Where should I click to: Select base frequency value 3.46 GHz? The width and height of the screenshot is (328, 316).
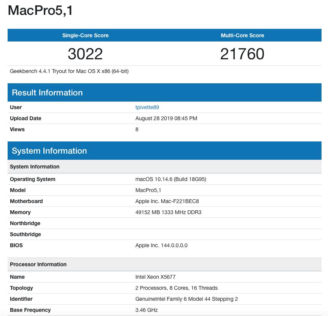tap(146, 310)
